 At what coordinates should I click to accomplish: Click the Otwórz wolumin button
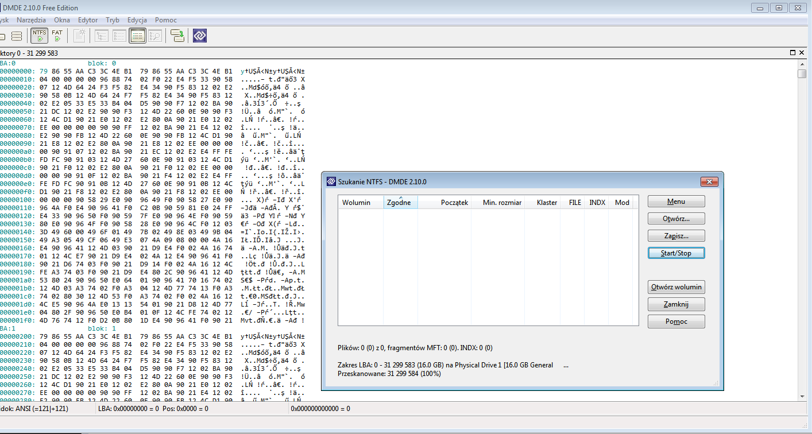pos(676,287)
